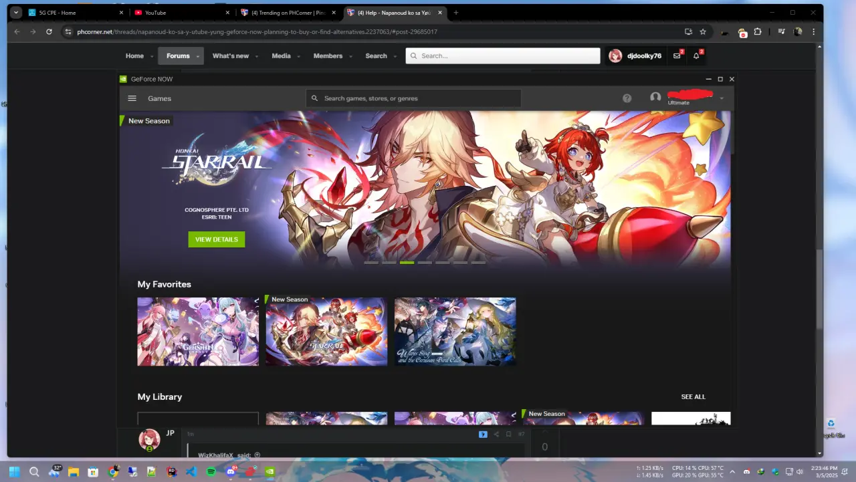The image size is (856, 482).
Task: Open the Windows Start menu
Action: click(x=15, y=471)
